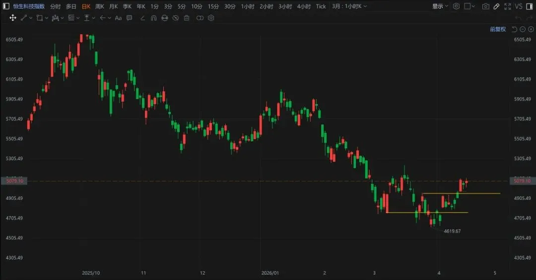Switch to the 4小时 interval
The height and width of the screenshot is (280, 536).
pyautogui.click(x=304, y=6)
